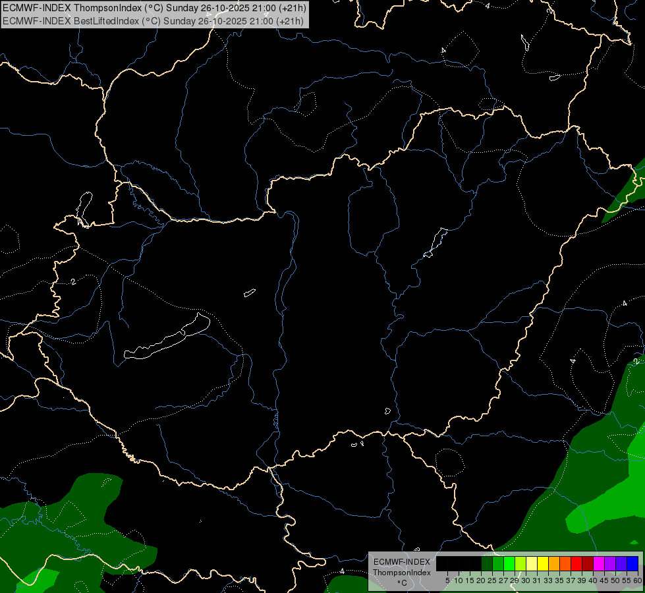The height and width of the screenshot is (593, 645).
Task: Pick the pale yellow 30-31 legend swatch
Action: click(x=532, y=563)
